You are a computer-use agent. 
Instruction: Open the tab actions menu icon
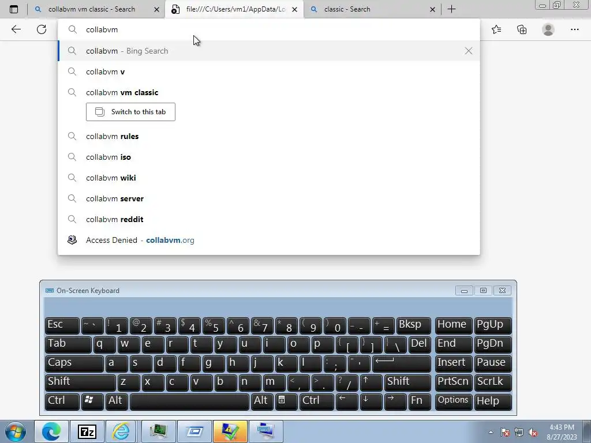pyautogui.click(x=14, y=9)
